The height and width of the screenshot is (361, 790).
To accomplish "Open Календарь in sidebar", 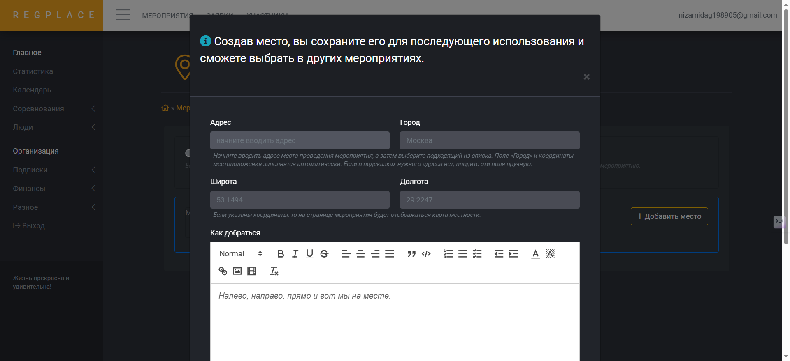I will [x=32, y=90].
